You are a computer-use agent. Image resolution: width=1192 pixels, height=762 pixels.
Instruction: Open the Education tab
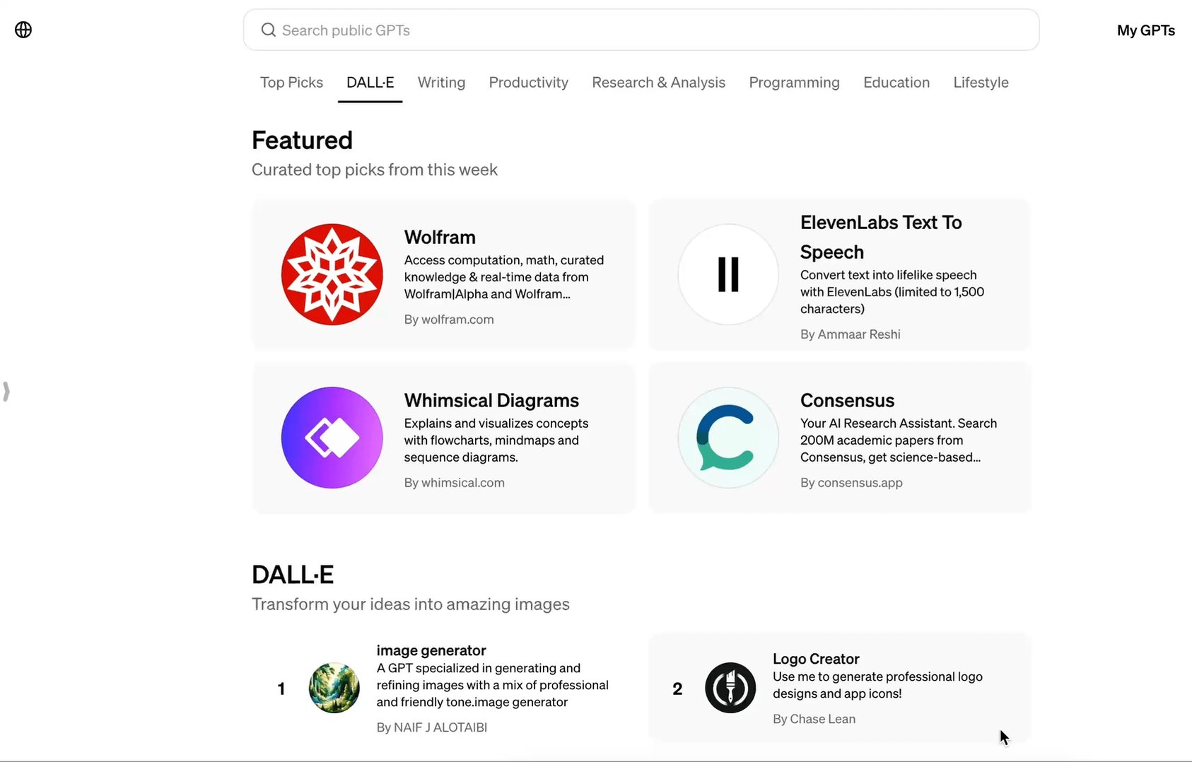[896, 83]
